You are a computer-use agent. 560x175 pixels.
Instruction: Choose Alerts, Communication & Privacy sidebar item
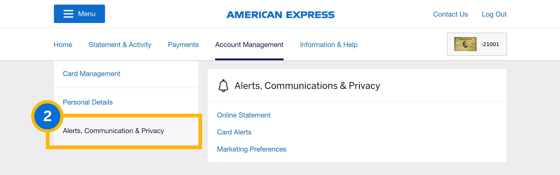point(113,131)
